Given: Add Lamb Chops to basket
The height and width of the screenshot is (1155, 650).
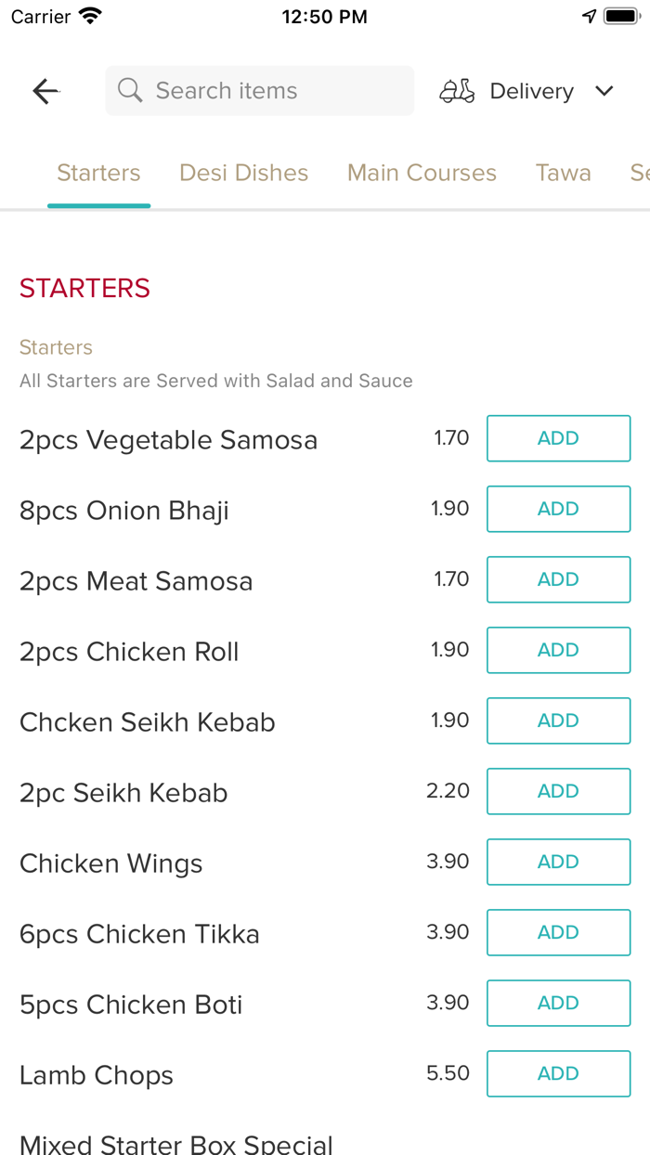Looking at the screenshot, I should (x=558, y=1073).
